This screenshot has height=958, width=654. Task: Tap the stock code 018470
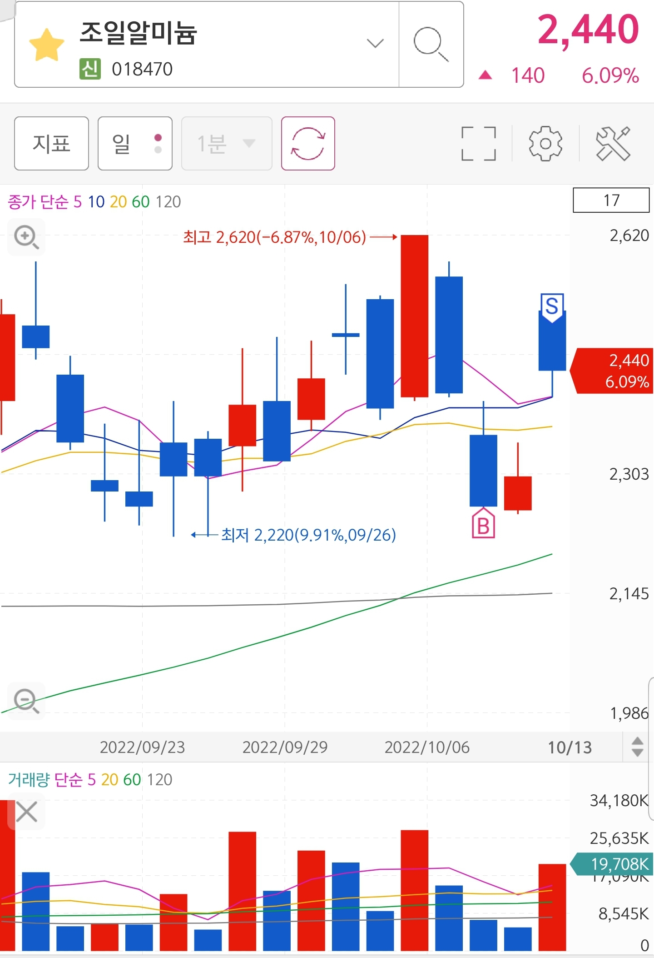pos(142,69)
